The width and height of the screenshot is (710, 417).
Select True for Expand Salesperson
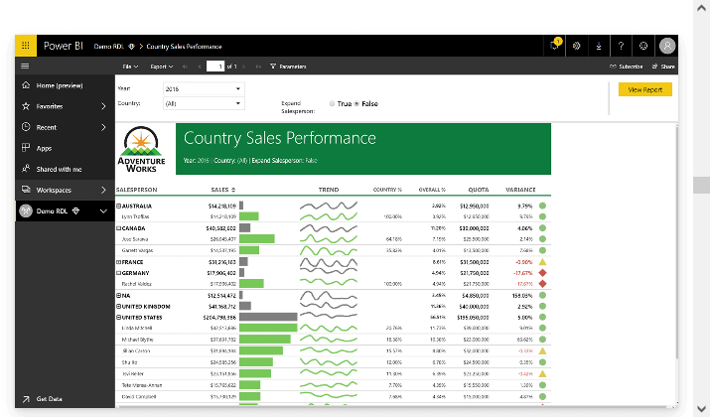tap(332, 103)
